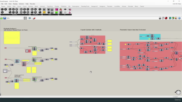Viewport: 182px width, 102px height.
Task: Open the Unit-02-Class document selector
Action: 177,4
